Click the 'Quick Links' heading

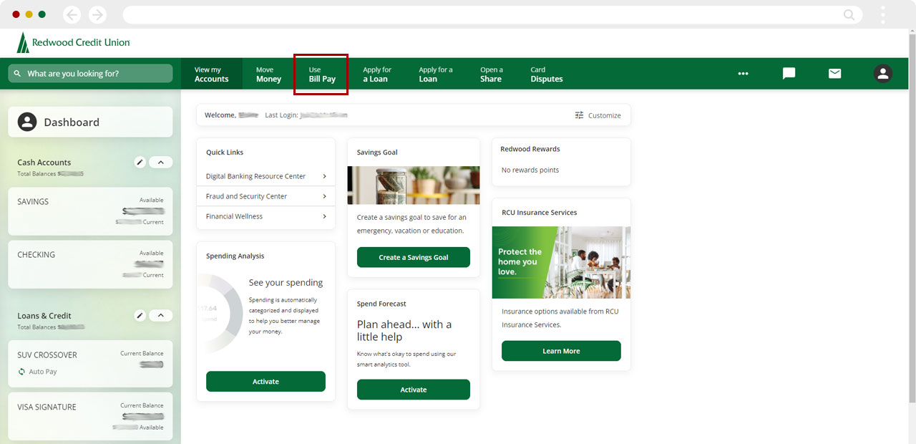pos(225,153)
